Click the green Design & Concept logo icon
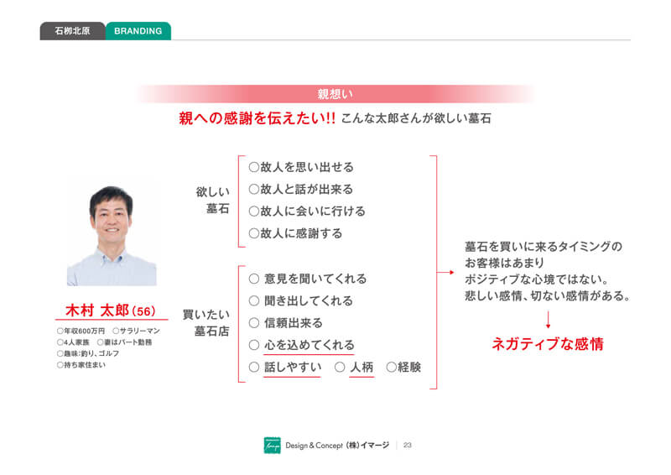 point(272,446)
